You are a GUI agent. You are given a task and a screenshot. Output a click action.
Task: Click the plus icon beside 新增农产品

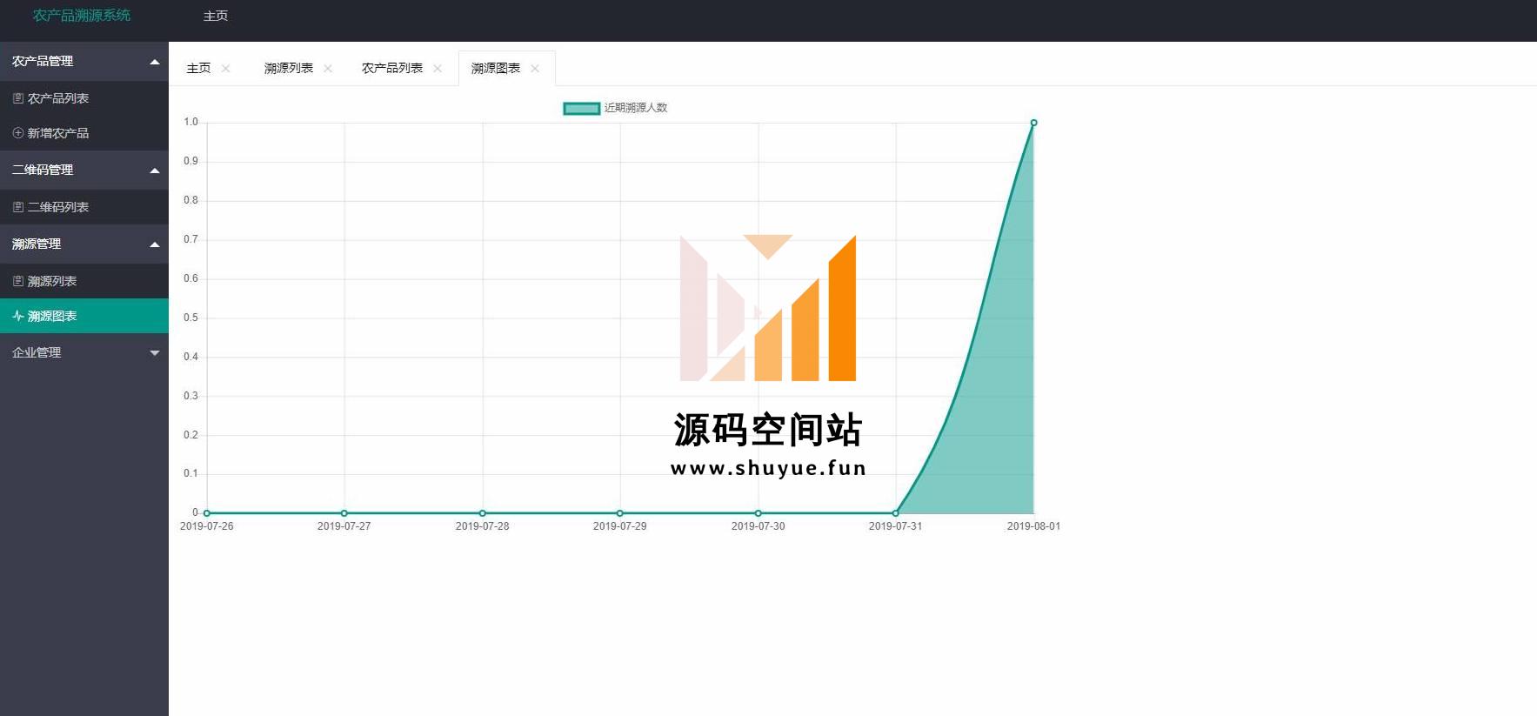pos(17,133)
